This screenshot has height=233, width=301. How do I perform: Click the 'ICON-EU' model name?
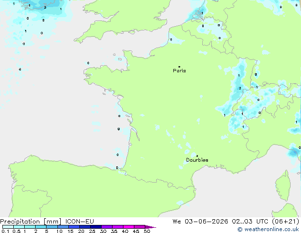[79, 222]
